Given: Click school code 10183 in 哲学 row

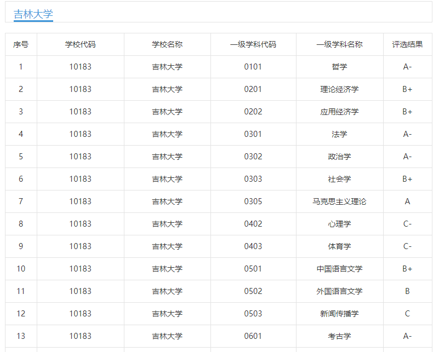Looking at the screenshot, I should [81, 67].
